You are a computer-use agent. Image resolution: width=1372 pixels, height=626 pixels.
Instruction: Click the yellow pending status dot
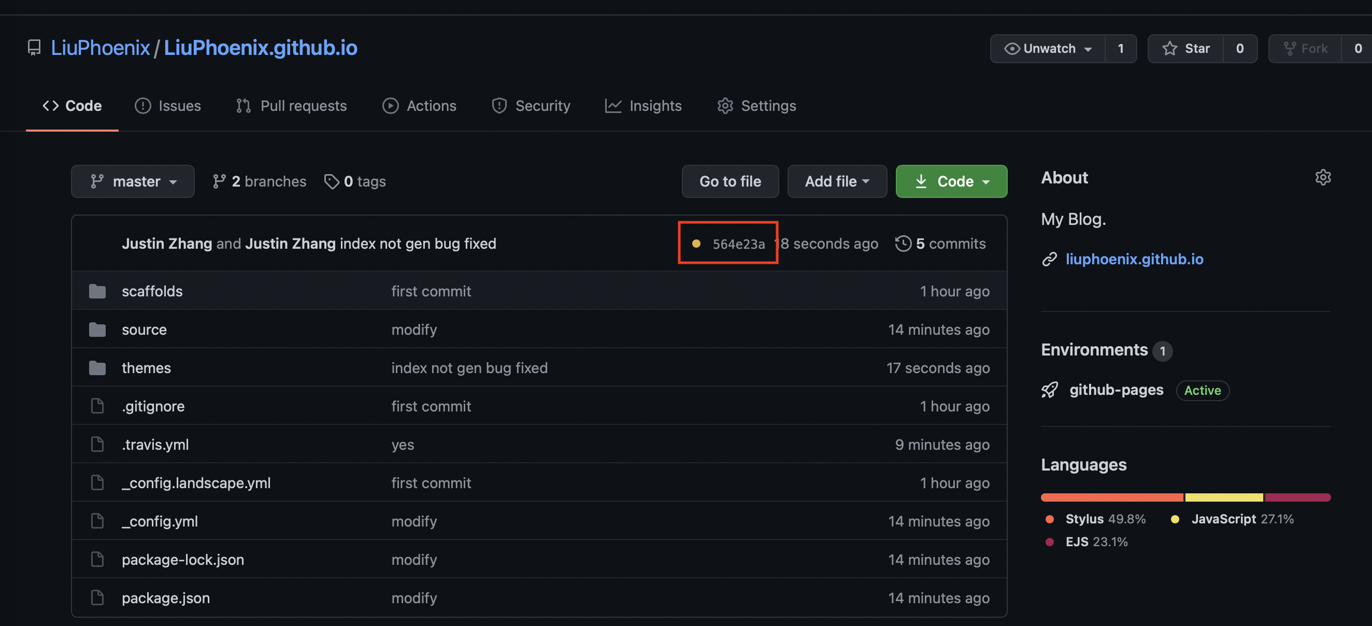pos(696,244)
